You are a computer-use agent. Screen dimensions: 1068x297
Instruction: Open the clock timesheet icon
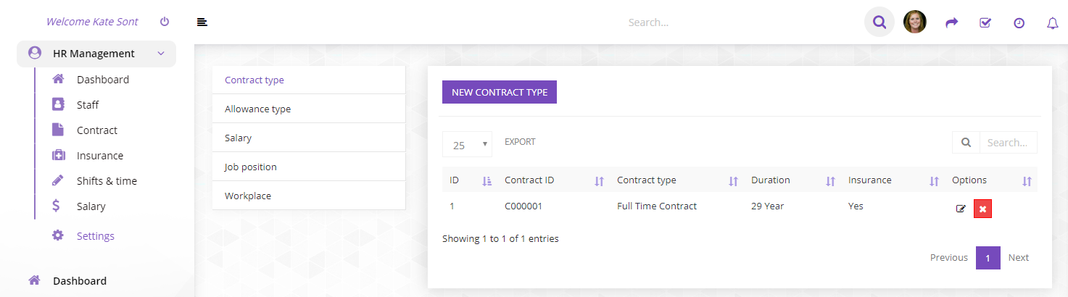click(x=1019, y=23)
